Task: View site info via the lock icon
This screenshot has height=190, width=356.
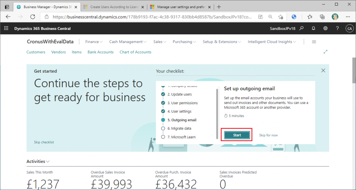Action: coord(47,17)
